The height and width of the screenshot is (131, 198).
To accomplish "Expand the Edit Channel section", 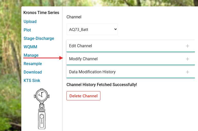I will tap(81, 46).
